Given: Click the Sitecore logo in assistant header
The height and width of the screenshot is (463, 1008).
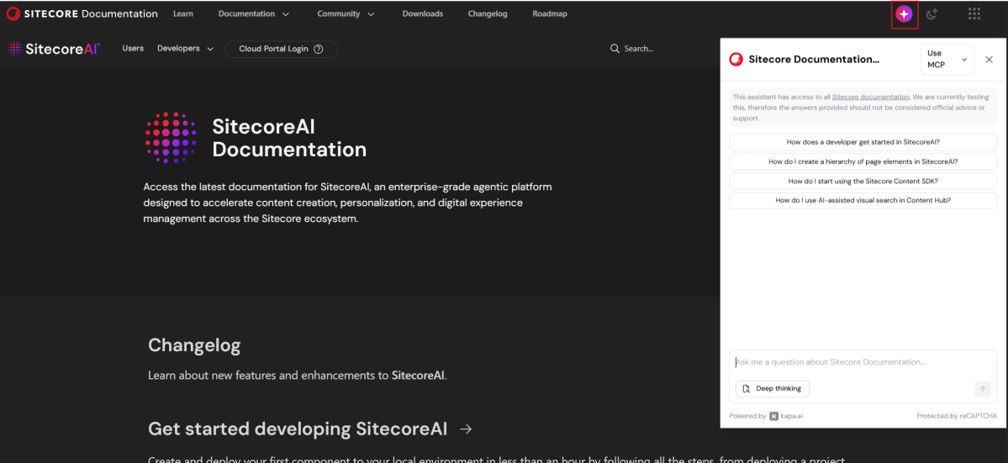Looking at the screenshot, I should coord(736,60).
